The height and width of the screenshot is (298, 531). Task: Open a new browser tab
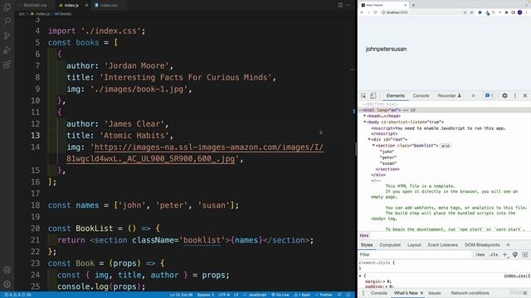coord(413,5)
